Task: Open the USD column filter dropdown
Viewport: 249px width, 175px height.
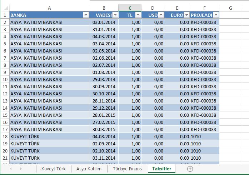Action: coord(161,15)
